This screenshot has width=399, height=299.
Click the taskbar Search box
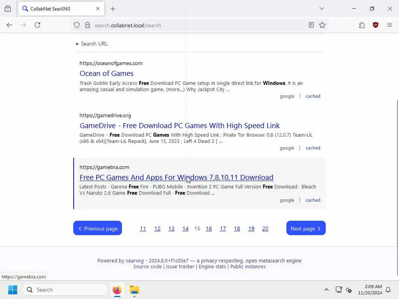(x=65, y=290)
